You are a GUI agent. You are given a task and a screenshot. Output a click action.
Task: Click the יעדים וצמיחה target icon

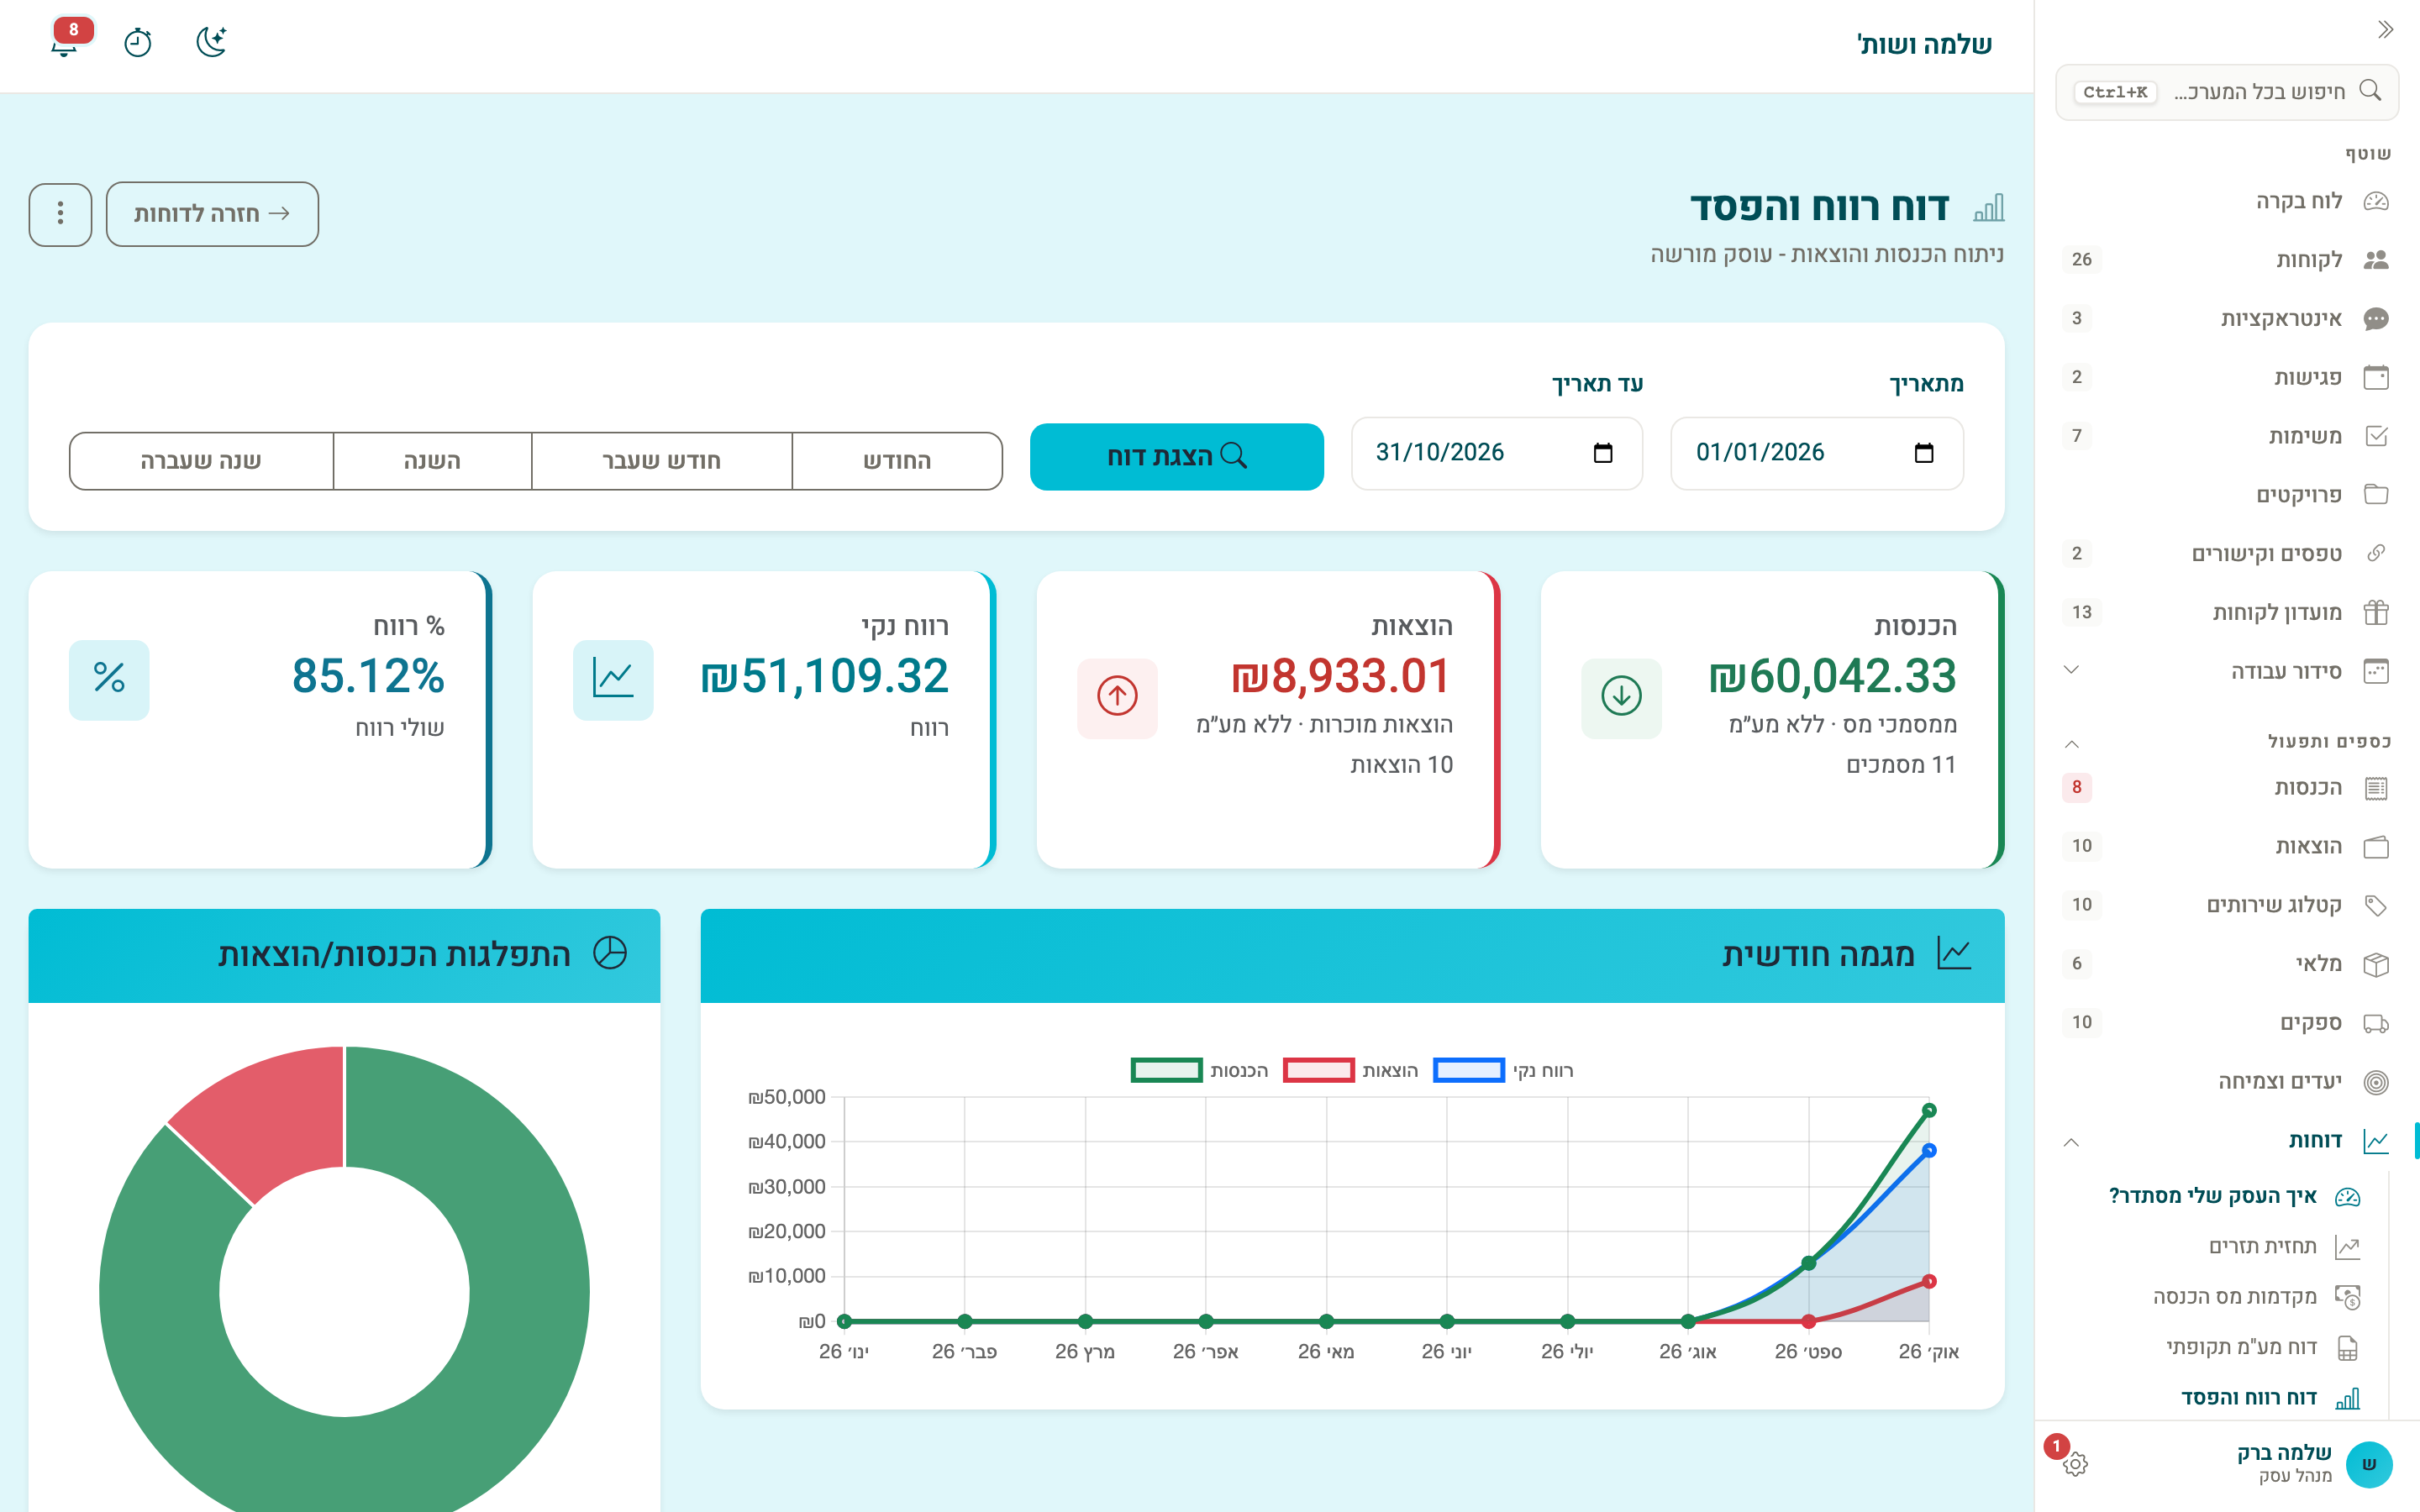[x=2376, y=1082]
